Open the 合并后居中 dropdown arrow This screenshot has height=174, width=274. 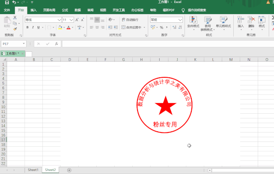tap(144, 27)
